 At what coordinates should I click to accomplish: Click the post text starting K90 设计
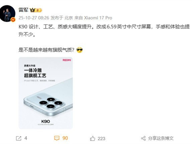tap(104, 30)
